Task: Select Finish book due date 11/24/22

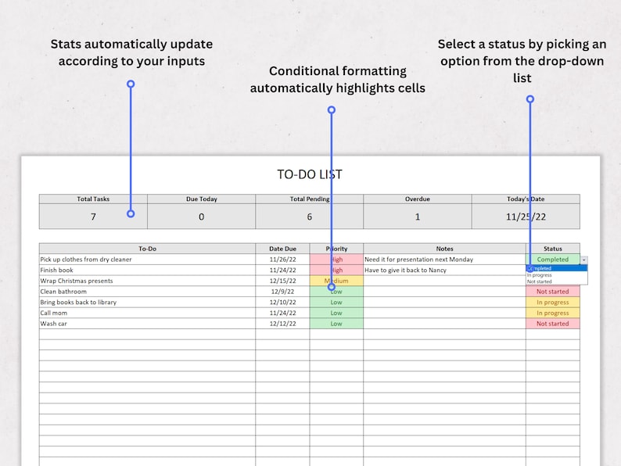Action: [283, 270]
